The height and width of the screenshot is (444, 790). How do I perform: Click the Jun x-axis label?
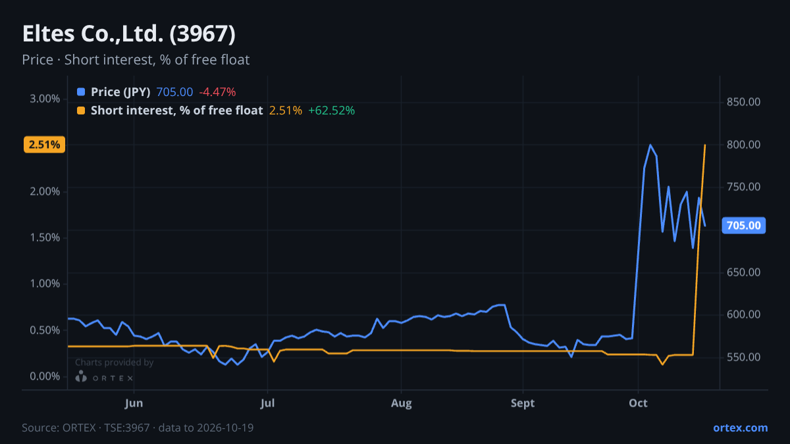[x=134, y=403]
